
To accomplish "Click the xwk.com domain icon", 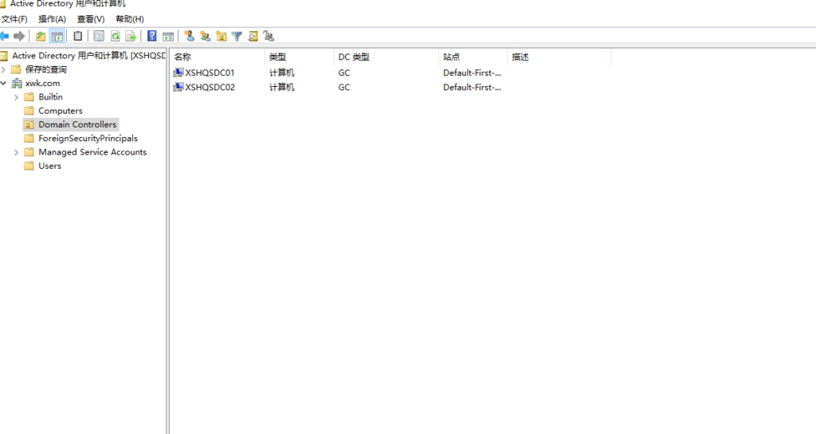I will (x=18, y=83).
